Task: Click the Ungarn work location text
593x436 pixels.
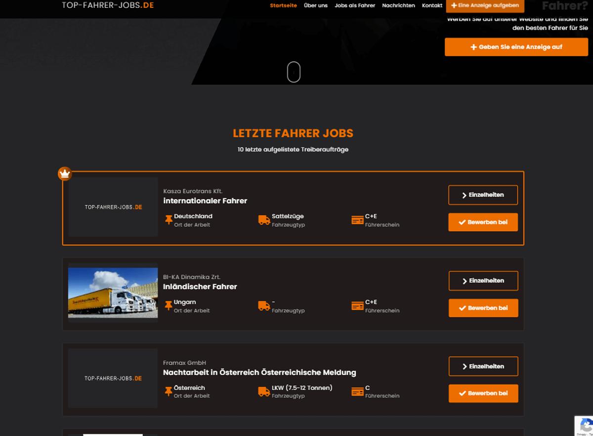Action: [185, 302]
